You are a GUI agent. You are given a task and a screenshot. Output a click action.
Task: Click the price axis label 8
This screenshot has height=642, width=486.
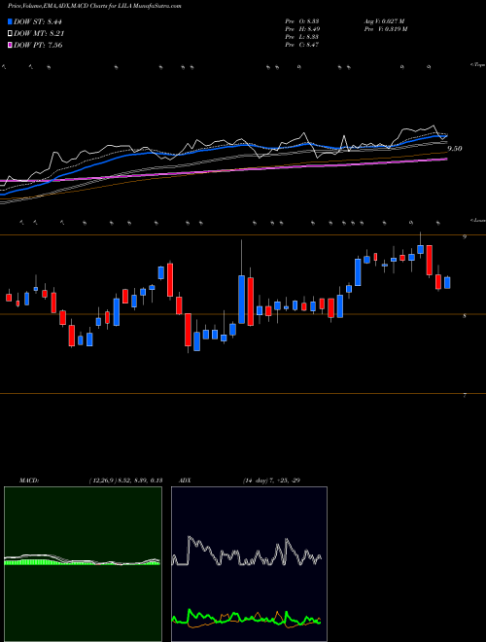pyautogui.click(x=465, y=316)
